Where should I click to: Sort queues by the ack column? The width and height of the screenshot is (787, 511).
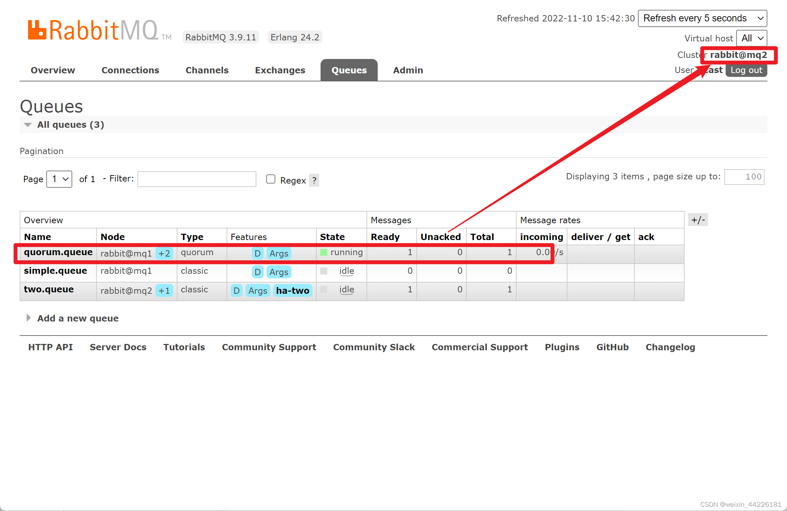click(646, 237)
